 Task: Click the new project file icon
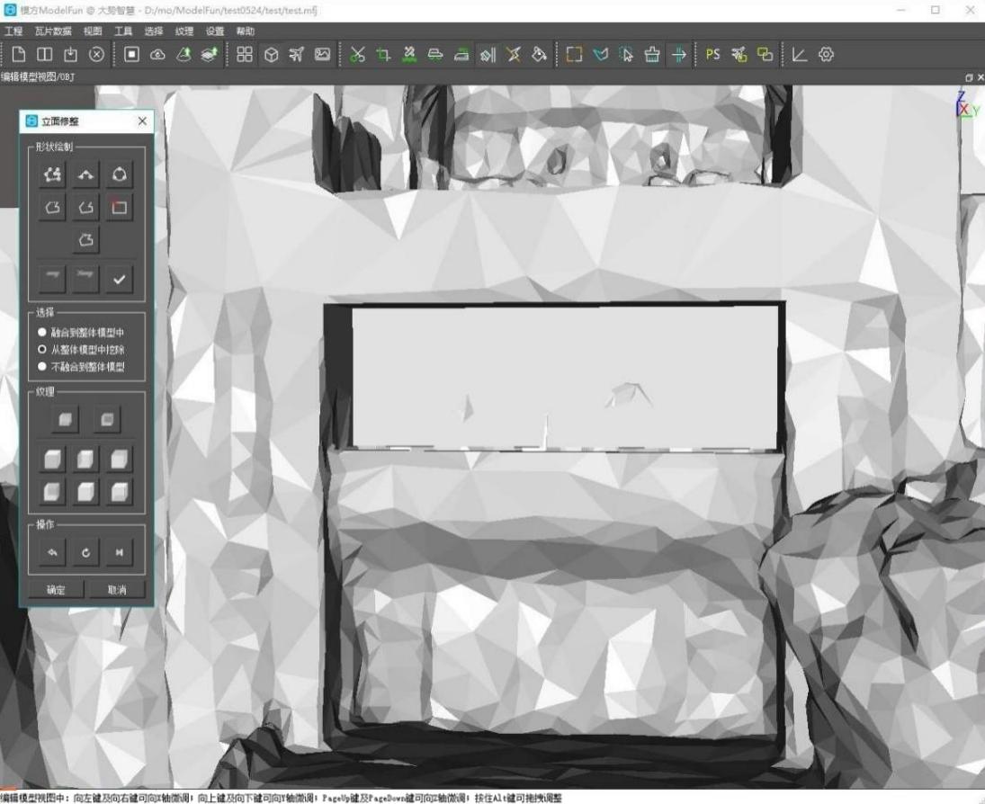point(19,55)
